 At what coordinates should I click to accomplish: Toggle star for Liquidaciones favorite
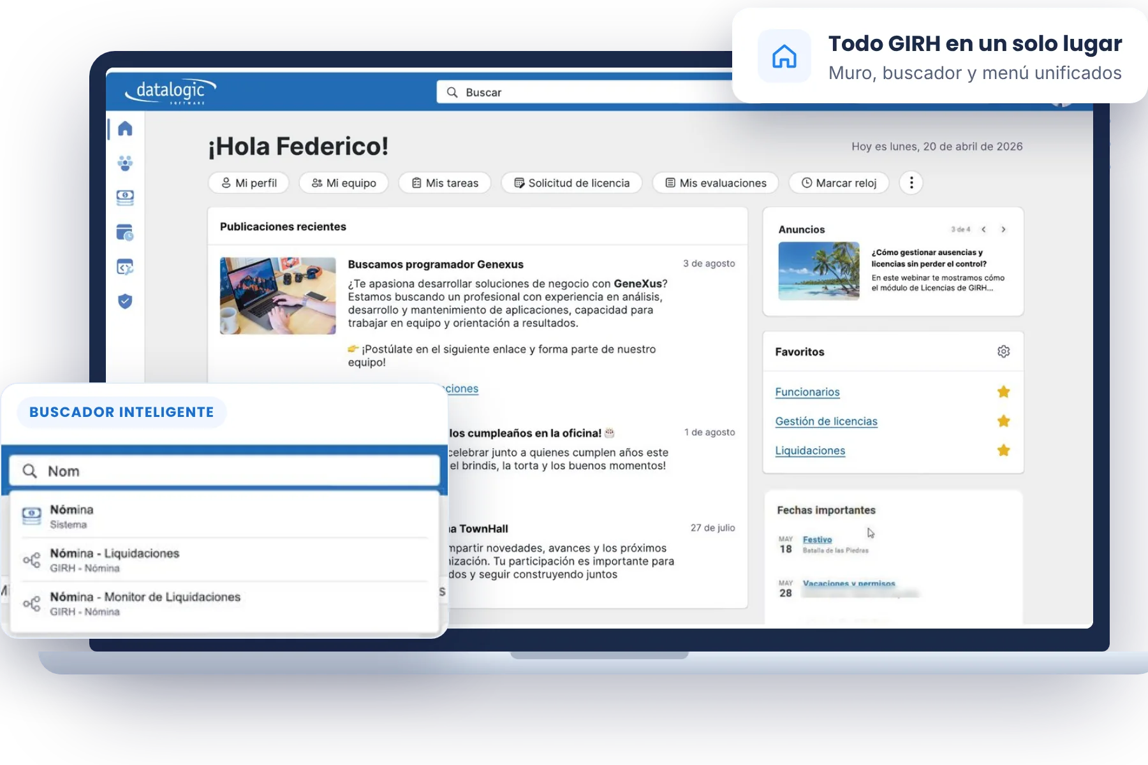tap(1003, 451)
